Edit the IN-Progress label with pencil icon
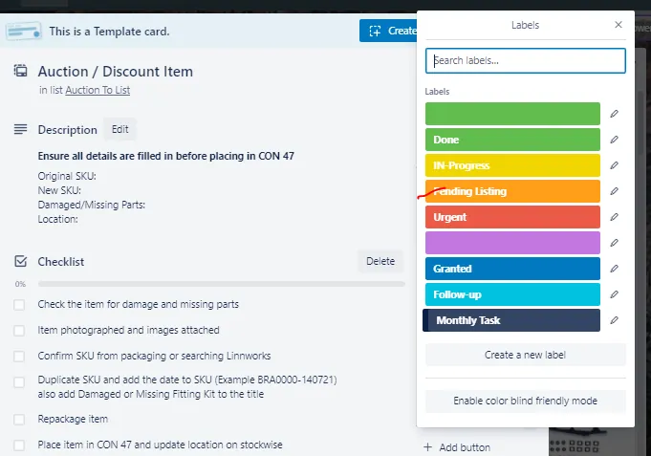Viewport: 651px width, 456px height. tap(614, 165)
